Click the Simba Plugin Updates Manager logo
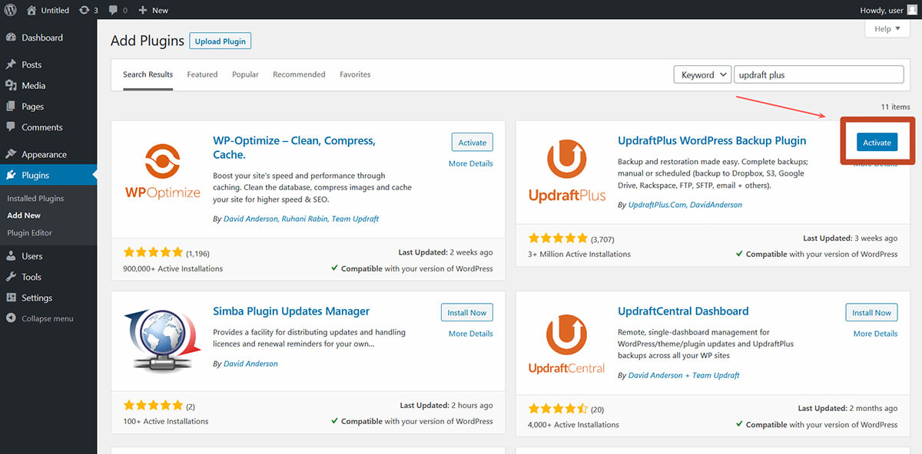Screen dimensions: 922x454 162,343
